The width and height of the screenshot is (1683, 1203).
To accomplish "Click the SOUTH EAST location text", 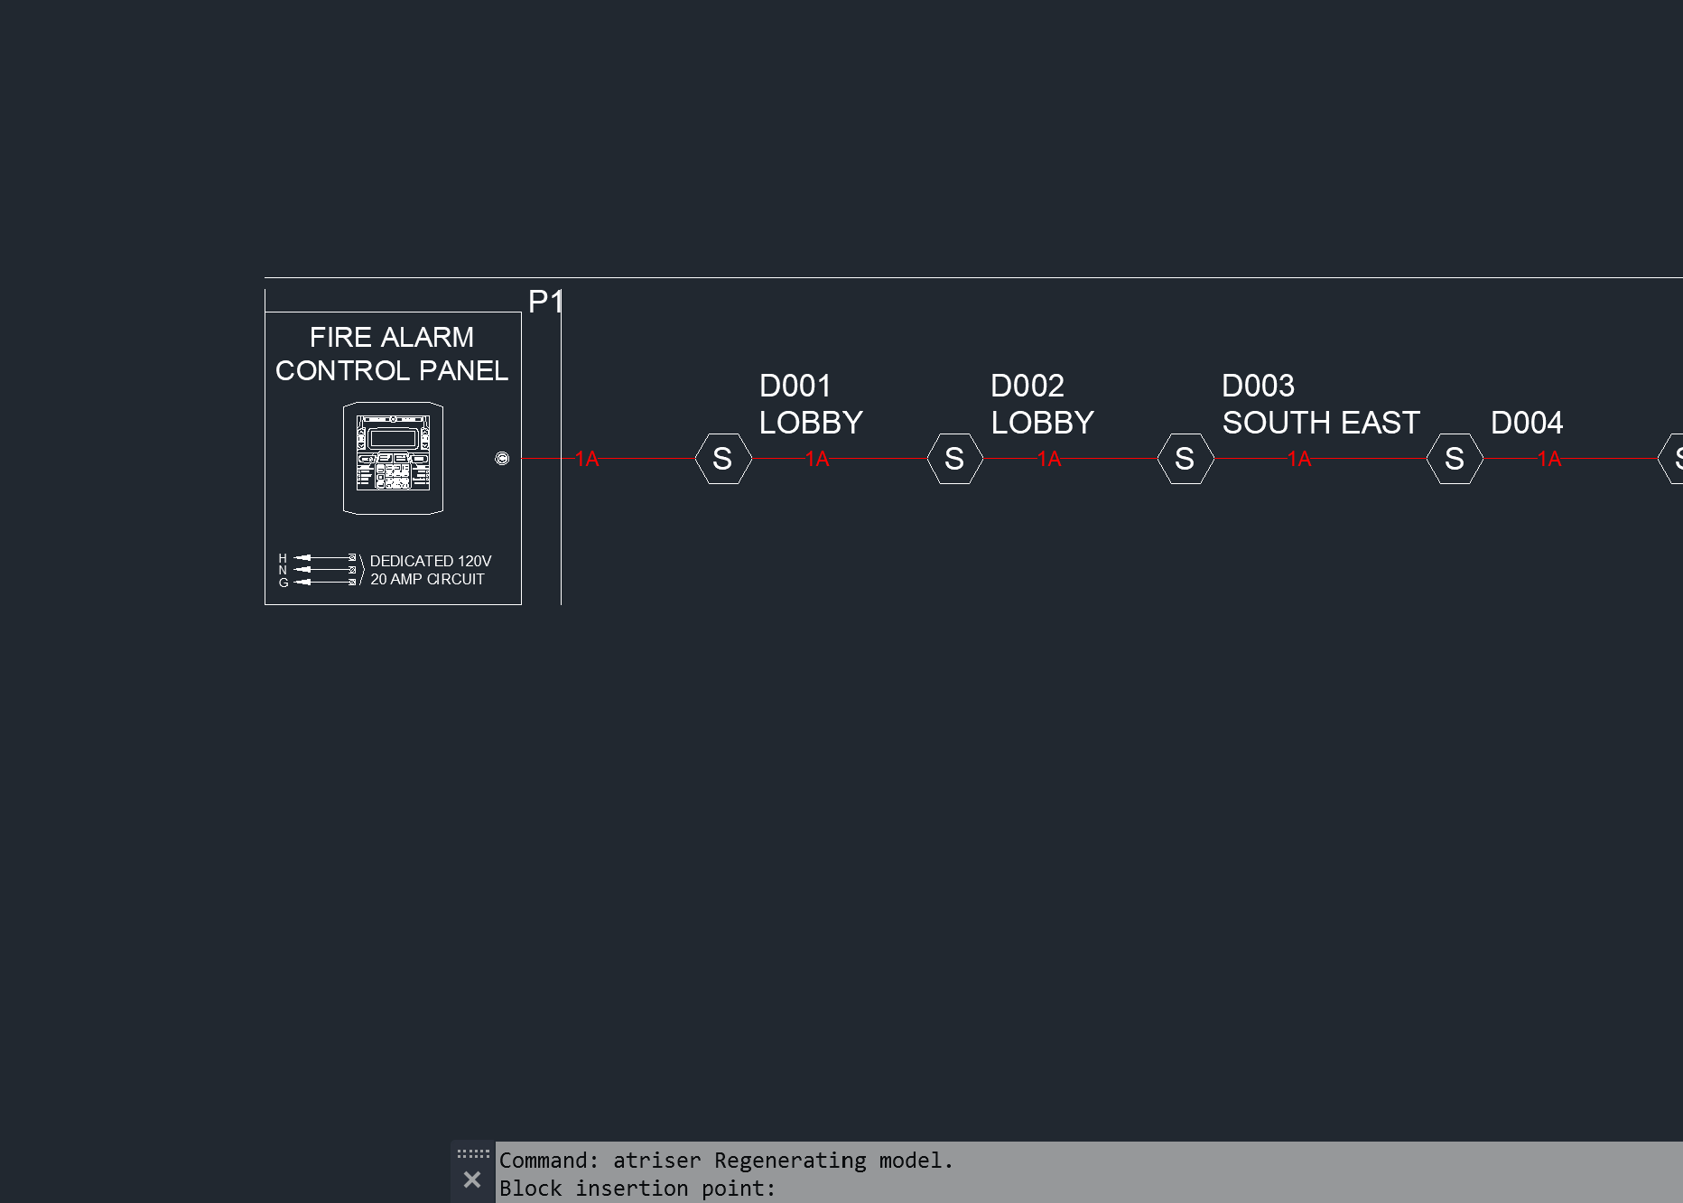I will [x=1321, y=423].
